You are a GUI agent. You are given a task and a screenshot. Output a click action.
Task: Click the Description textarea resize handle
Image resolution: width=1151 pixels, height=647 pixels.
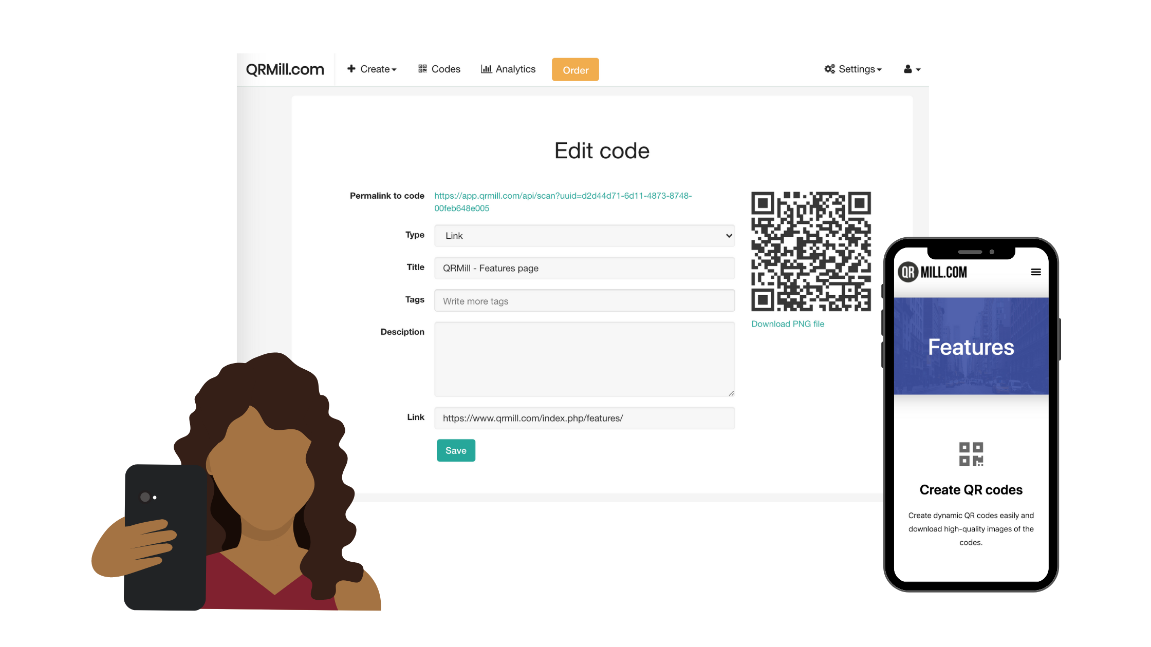coord(731,393)
